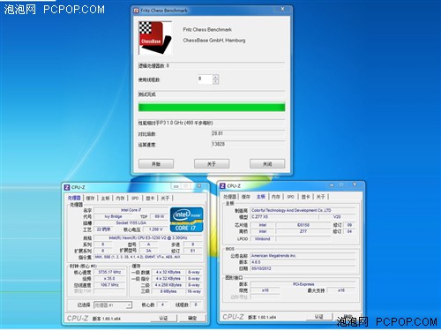The height and width of the screenshot is (331, 441).
Task: Click the southbridge value Z77
Action: click(x=303, y=231)
